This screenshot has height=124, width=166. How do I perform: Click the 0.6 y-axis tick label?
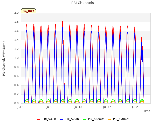tap(16, 76)
